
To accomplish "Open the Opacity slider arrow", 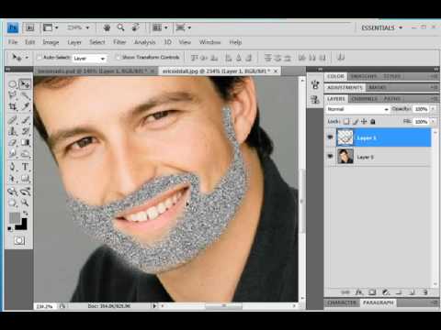I will click(433, 109).
